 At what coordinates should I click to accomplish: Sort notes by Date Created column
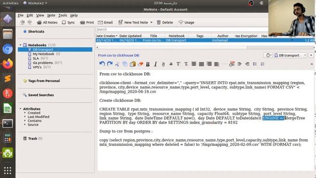click(x=107, y=36)
